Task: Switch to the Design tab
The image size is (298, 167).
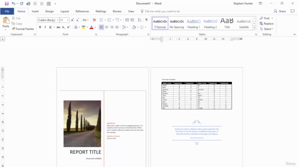Action: pos(49,11)
